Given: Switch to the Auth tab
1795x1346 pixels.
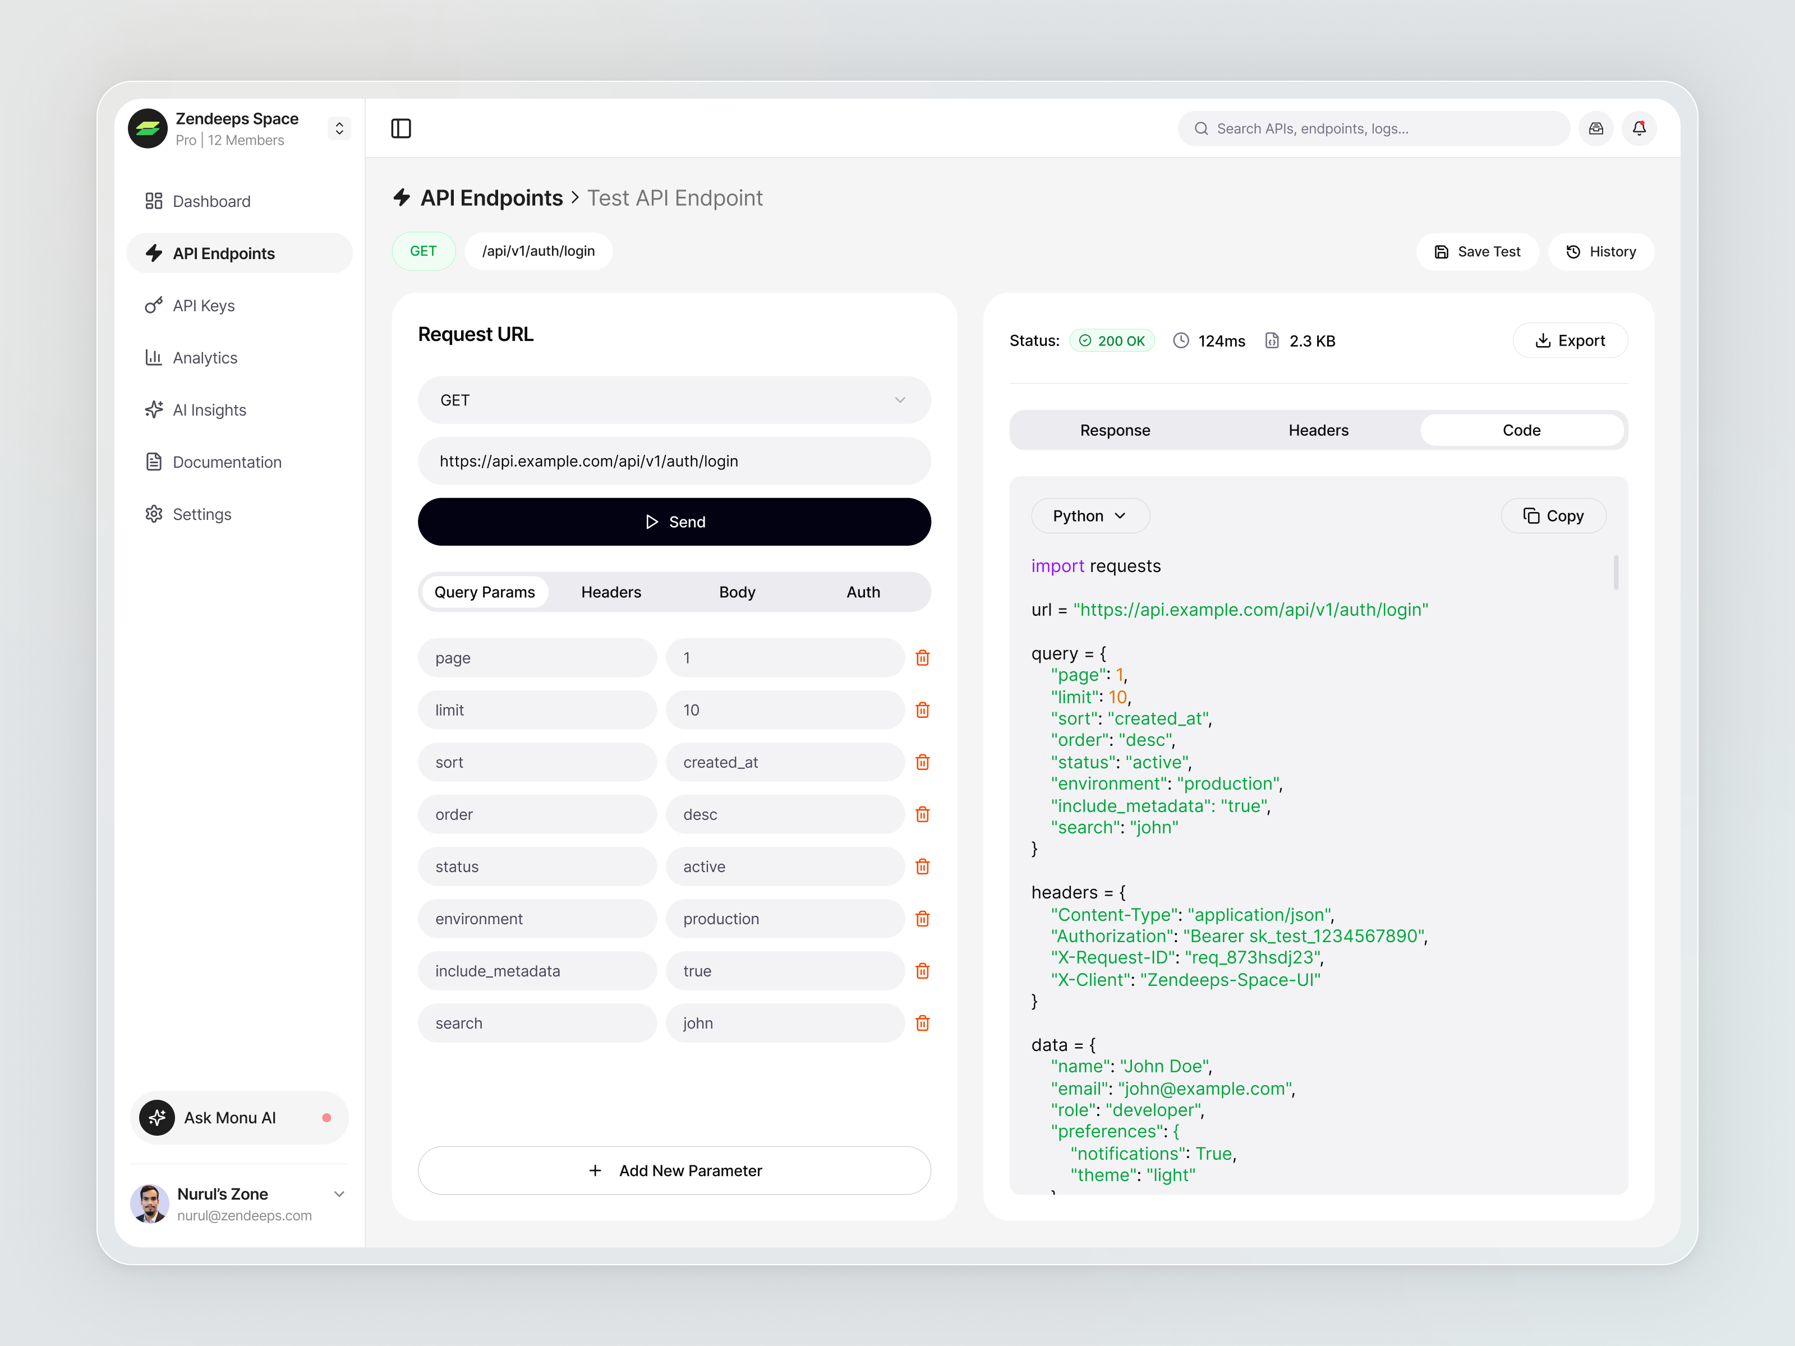Looking at the screenshot, I should click(x=863, y=592).
